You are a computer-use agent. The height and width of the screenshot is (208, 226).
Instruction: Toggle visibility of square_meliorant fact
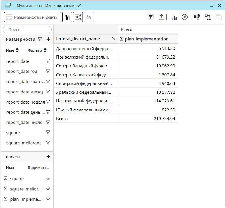coord(48,189)
